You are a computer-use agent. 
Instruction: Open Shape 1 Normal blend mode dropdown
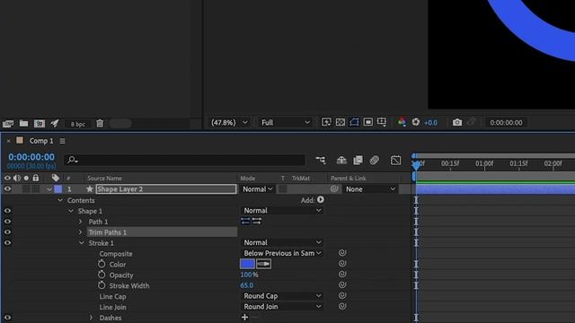click(x=281, y=211)
